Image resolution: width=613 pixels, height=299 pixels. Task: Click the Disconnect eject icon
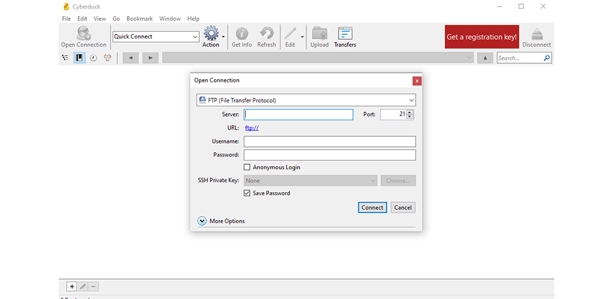pos(537,33)
